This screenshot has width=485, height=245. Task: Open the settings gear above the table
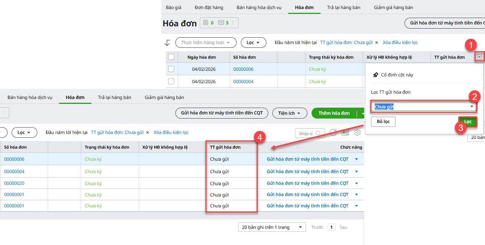pyautogui.click(x=357, y=133)
